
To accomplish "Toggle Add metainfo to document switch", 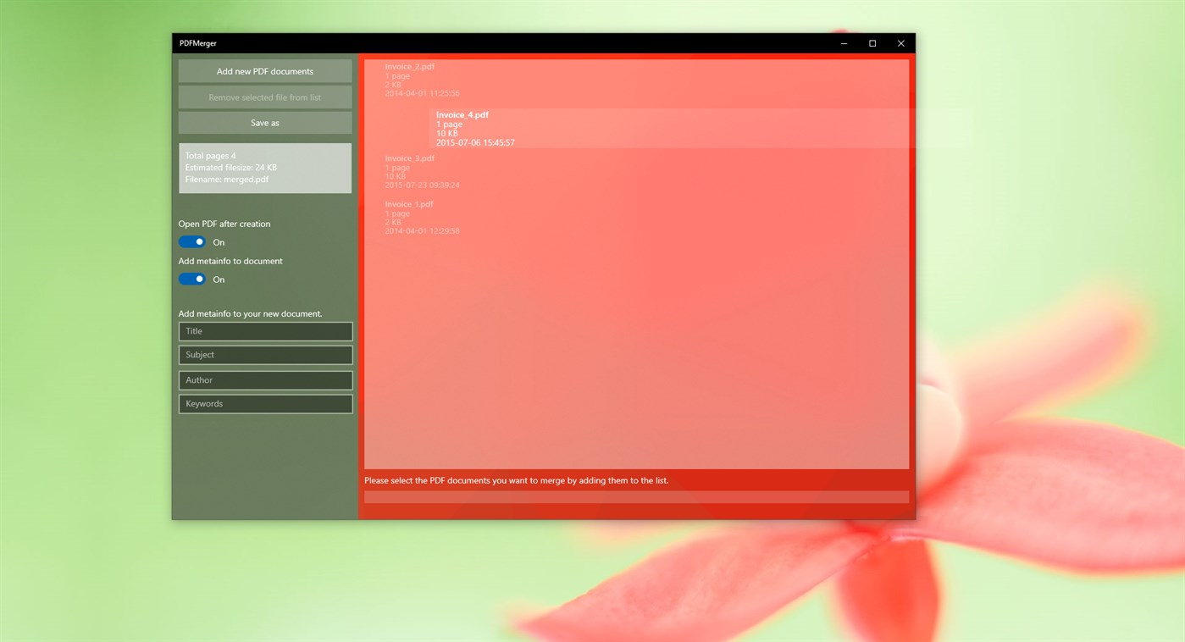I will [192, 279].
